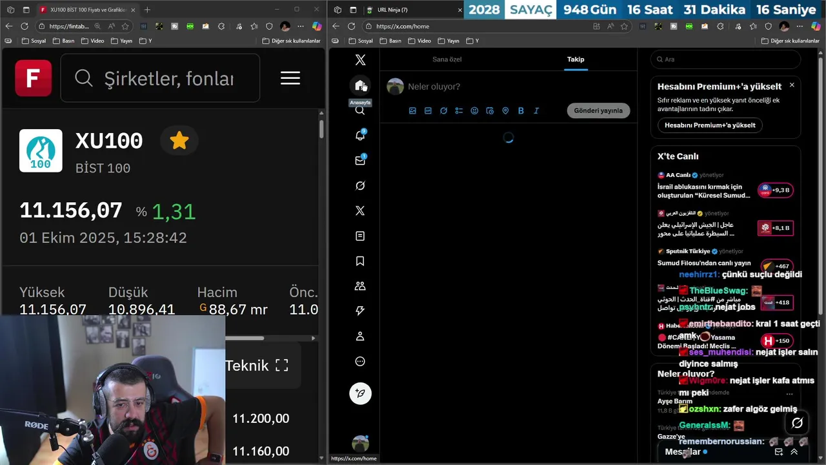Open Communities people icon in X sidebar
Viewport: 826px width, 465px height.
tap(360, 285)
